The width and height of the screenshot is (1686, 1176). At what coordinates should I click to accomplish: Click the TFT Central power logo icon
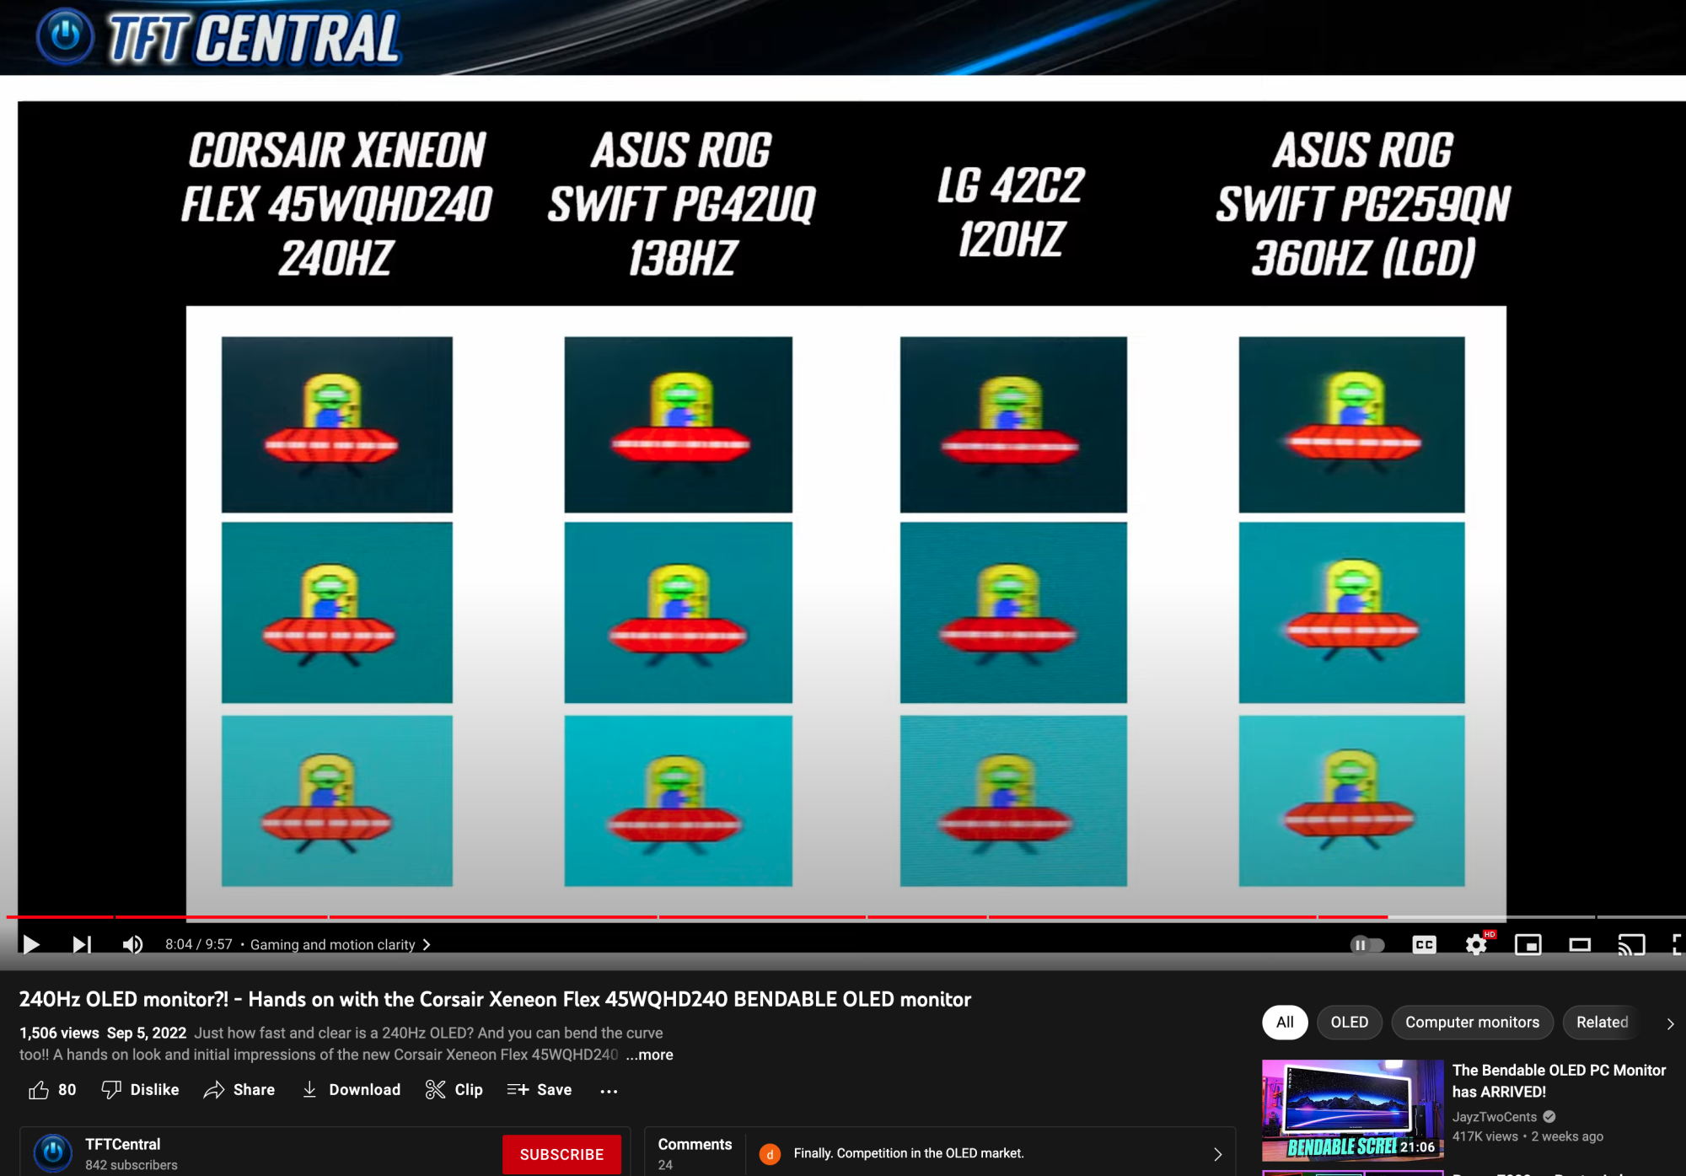click(x=65, y=36)
